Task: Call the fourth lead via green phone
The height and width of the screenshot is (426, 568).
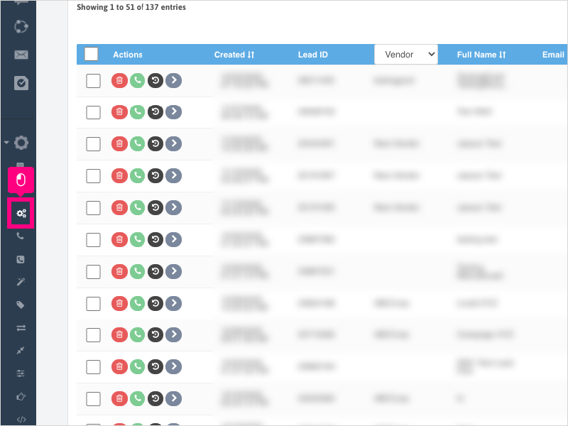Action: pos(137,175)
